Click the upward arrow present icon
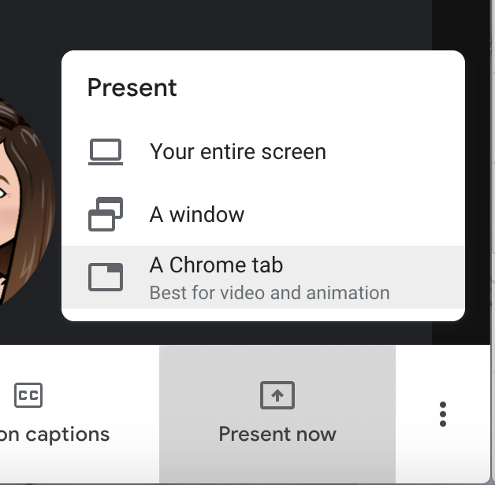Viewport: 495px width, 485px height. click(x=277, y=395)
